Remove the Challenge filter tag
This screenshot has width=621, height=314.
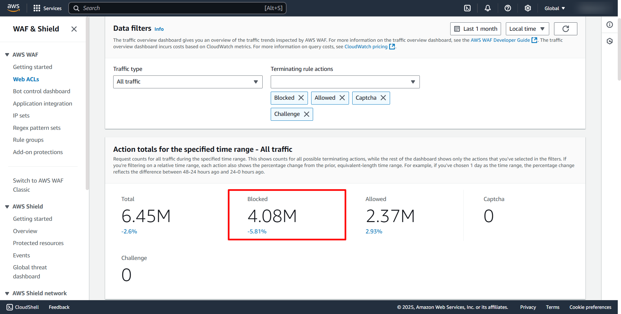pyautogui.click(x=307, y=114)
